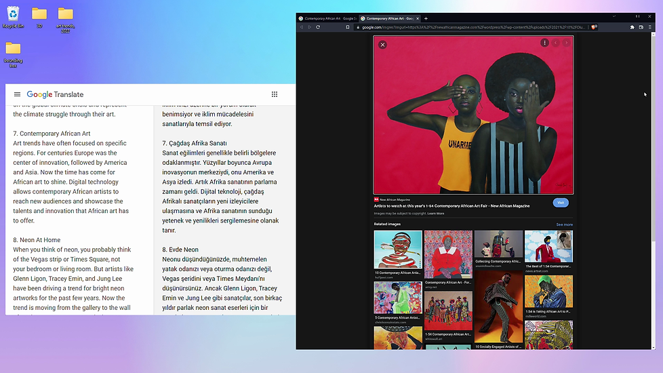Viewport: 663px width, 373px height.
Task: Click the Visit button
Action: (x=561, y=203)
